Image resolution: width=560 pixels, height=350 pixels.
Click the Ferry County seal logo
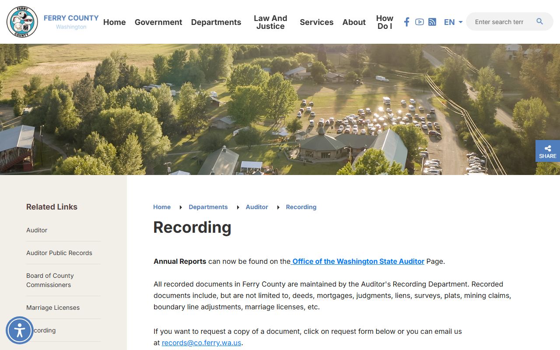click(x=22, y=22)
